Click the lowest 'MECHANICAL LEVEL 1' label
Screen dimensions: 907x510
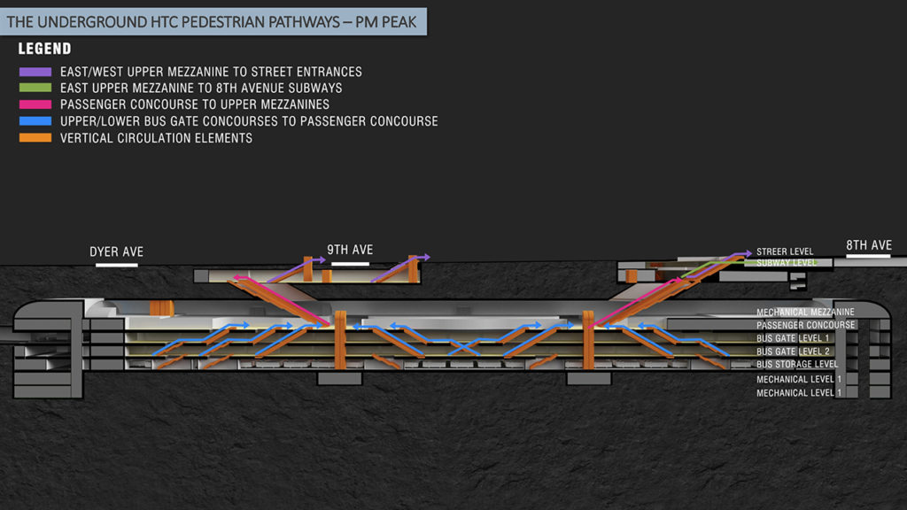pyautogui.click(x=799, y=393)
